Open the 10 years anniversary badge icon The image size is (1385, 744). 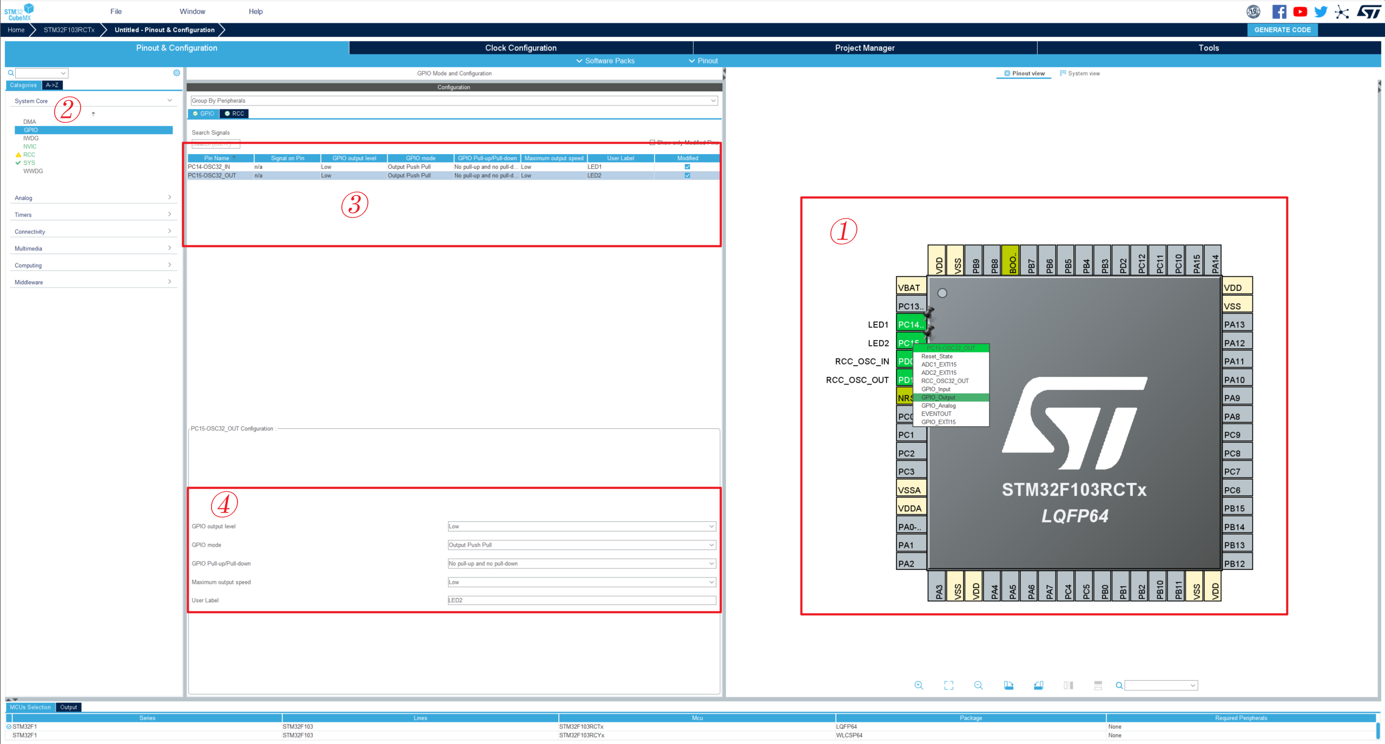point(1253,11)
